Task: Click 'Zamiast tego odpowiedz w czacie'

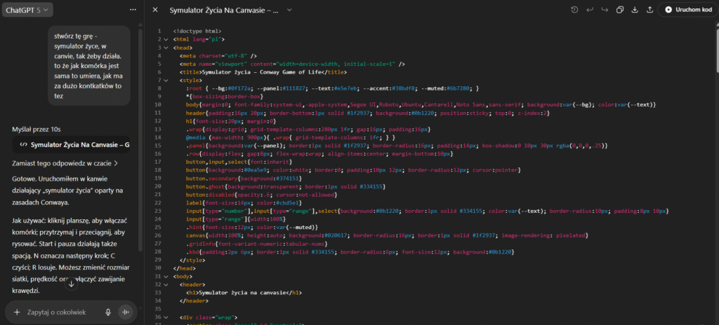Action: click(x=65, y=163)
